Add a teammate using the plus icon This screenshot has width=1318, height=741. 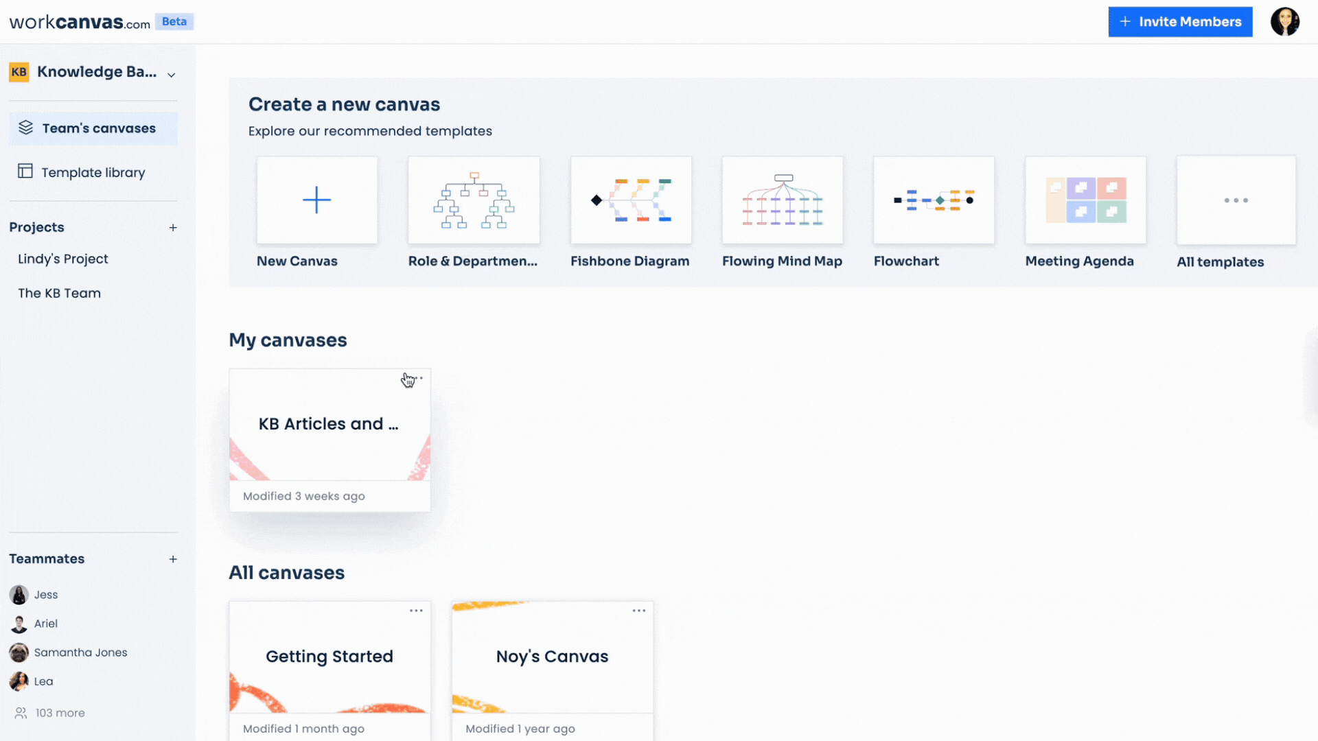174,559
